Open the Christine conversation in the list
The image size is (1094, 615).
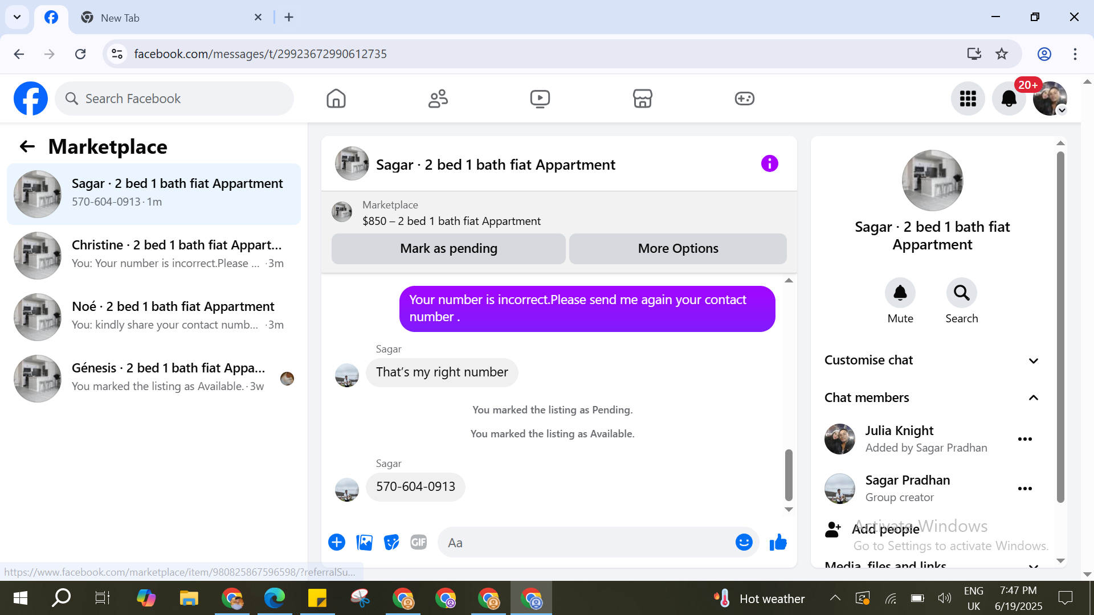pos(154,256)
